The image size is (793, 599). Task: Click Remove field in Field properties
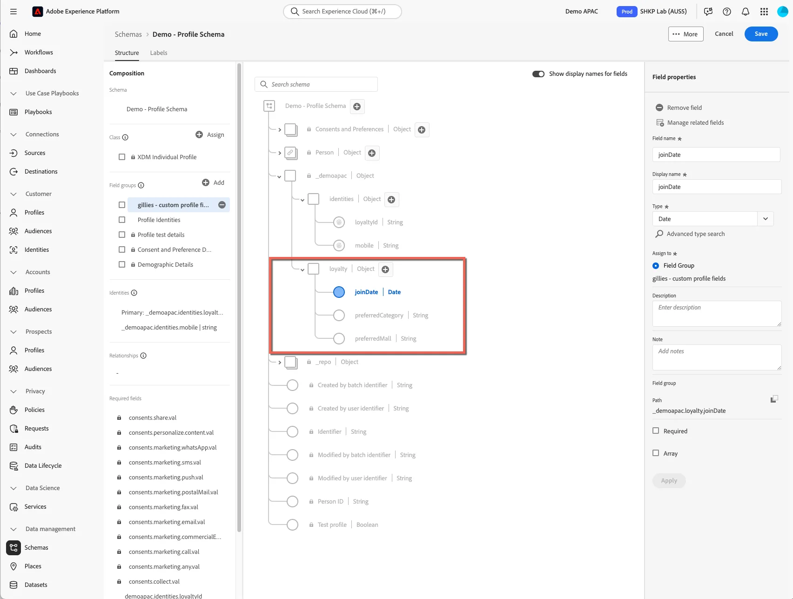coord(679,108)
